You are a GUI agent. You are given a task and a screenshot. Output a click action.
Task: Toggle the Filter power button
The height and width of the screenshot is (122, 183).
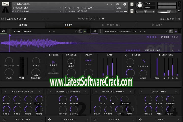coord(126,55)
